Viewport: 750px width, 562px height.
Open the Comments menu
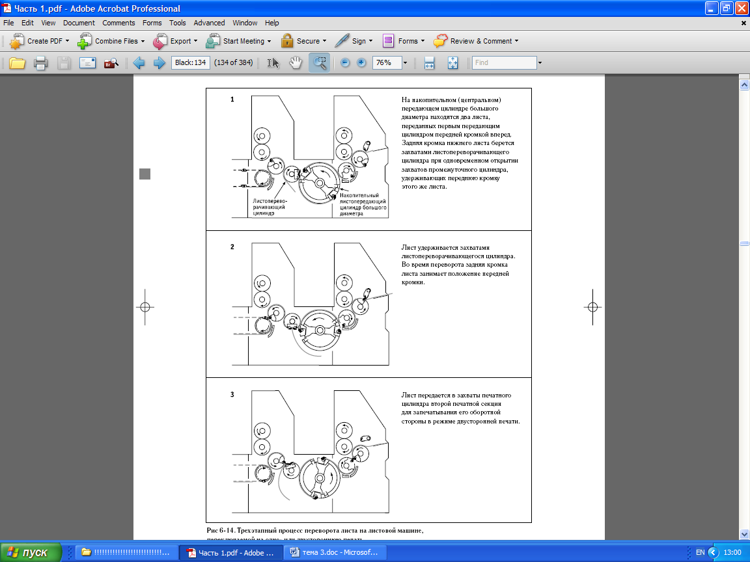tap(118, 23)
